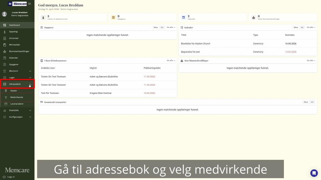Expand the Lager menu chevron
321x180 pixels.
[30, 77]
